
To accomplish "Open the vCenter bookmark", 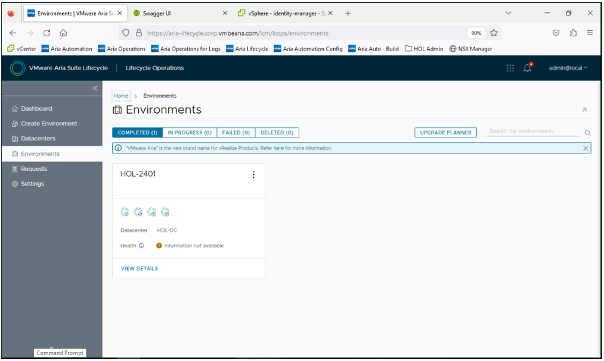I will 22,49.
